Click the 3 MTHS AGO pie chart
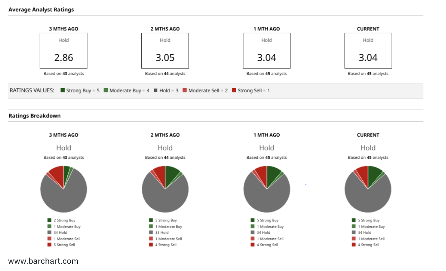Screen dimensions: 446x271 tap(64, 189)
